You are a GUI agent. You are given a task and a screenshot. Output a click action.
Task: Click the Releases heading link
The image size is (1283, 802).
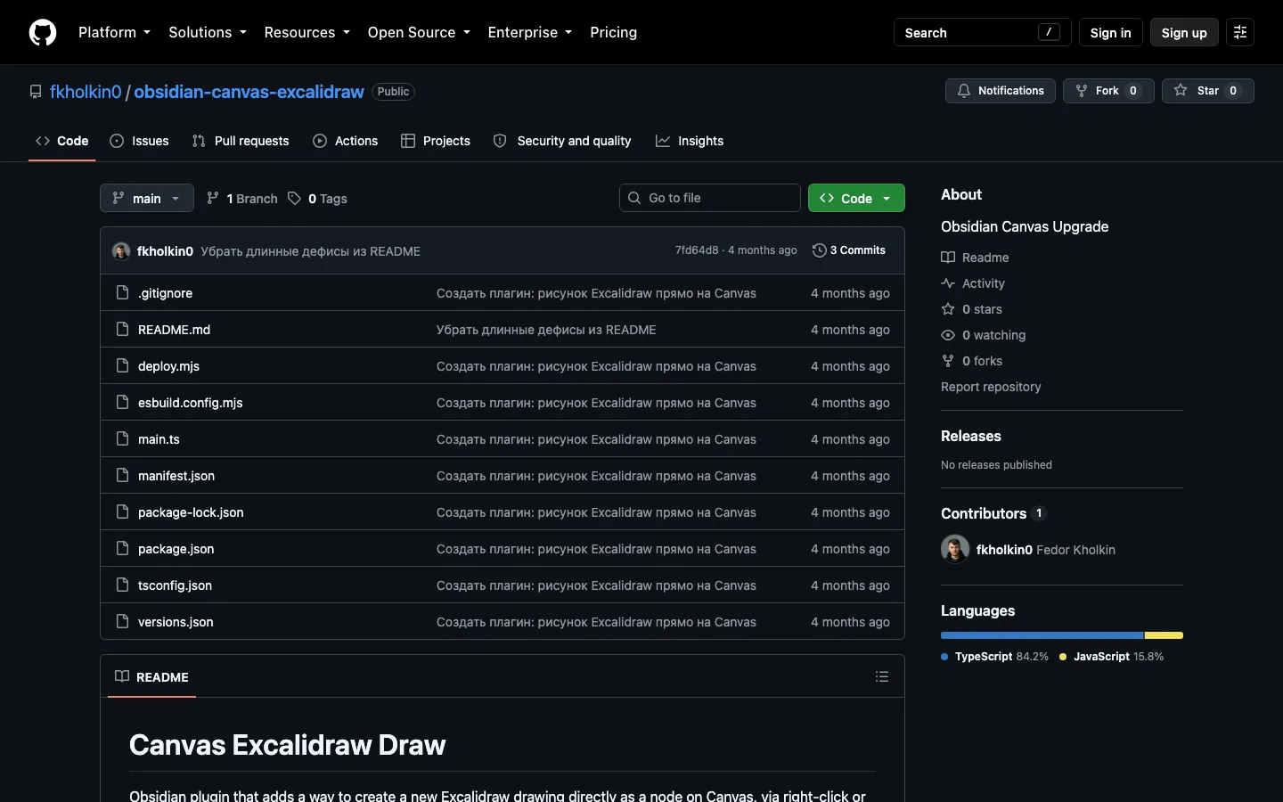[971, 436]
